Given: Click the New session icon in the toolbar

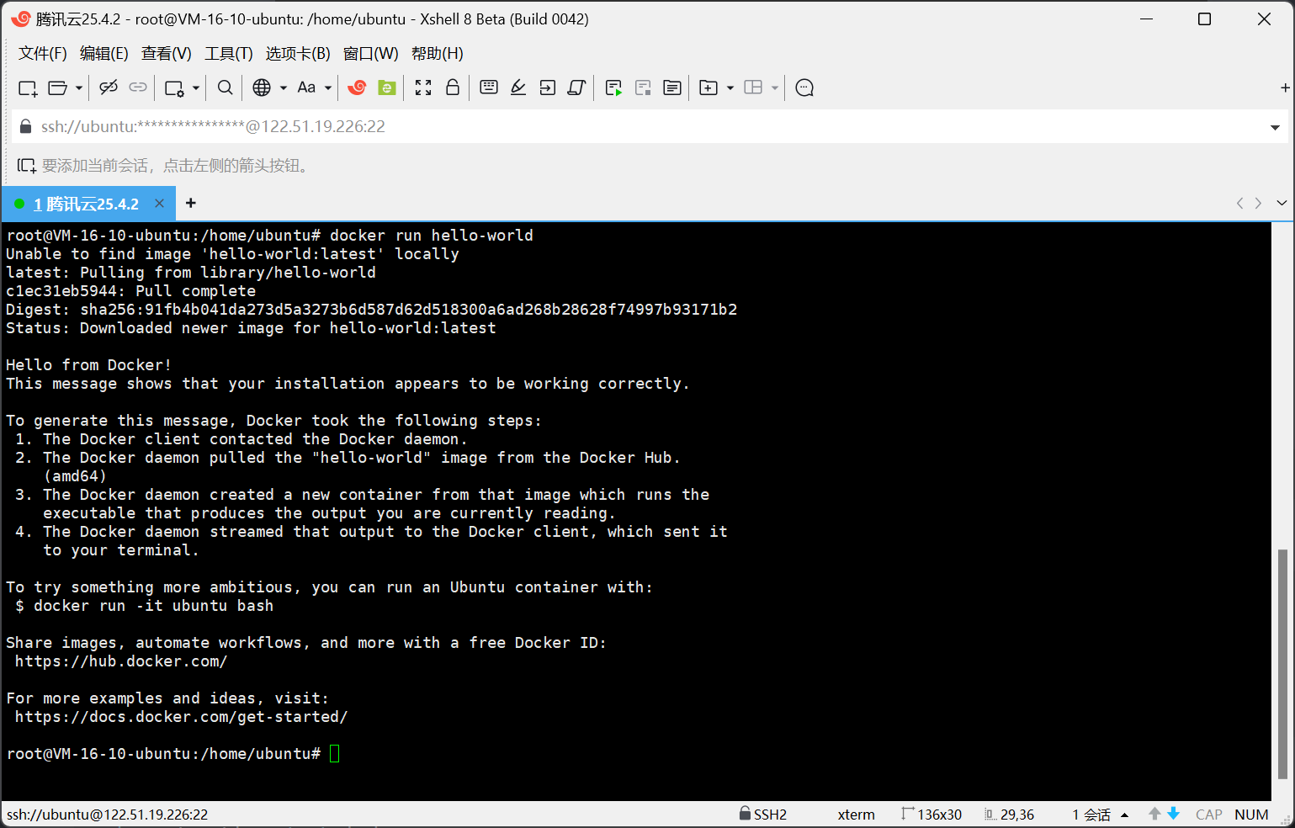Looking at the screenshot, I should (28, 88).
